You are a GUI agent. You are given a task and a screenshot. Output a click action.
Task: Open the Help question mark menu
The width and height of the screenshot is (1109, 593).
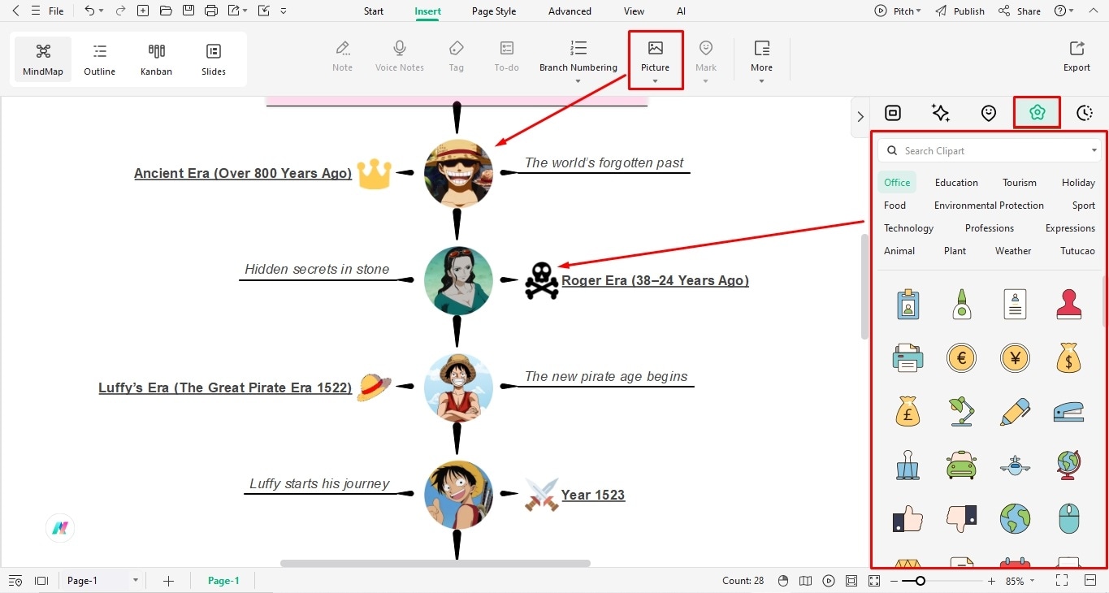1064,11
